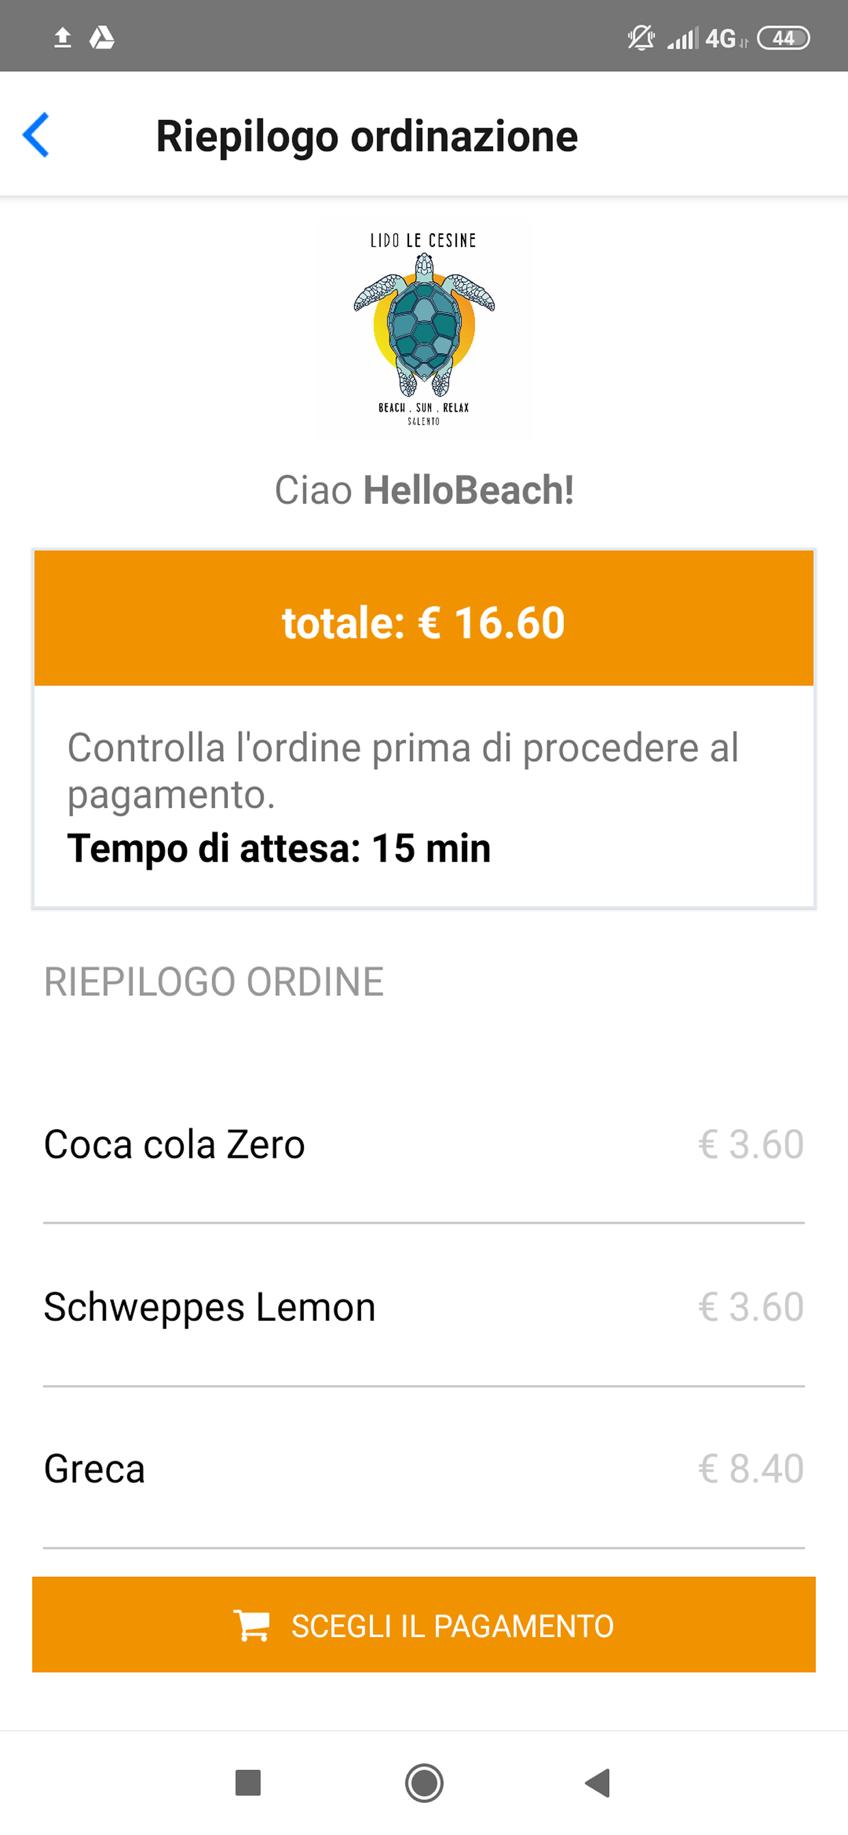Select the Greca order item

95,1469
